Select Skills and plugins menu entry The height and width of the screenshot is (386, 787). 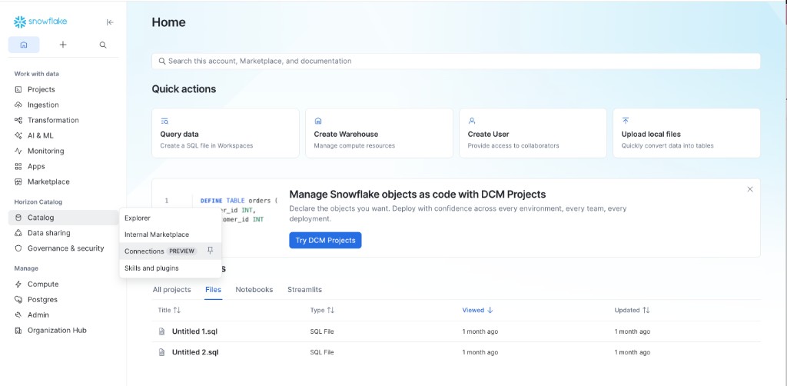[x=171, y=268]
